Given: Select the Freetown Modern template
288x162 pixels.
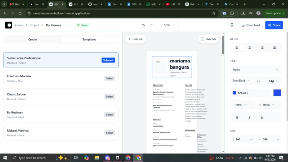Looking at the screenshot, I should [109, 78].
